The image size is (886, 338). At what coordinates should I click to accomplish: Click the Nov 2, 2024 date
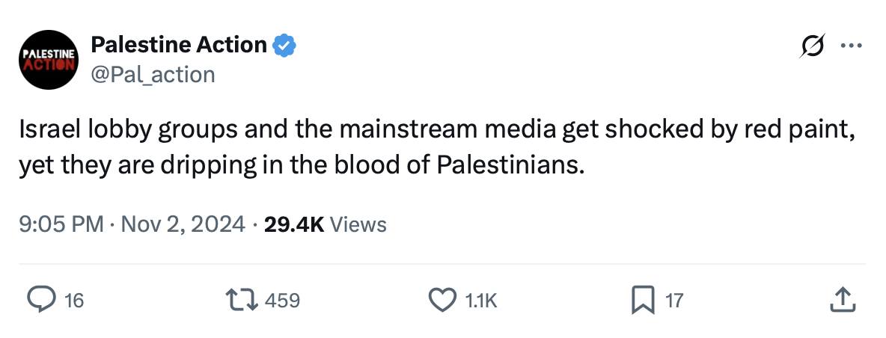(x=182, y=224)
